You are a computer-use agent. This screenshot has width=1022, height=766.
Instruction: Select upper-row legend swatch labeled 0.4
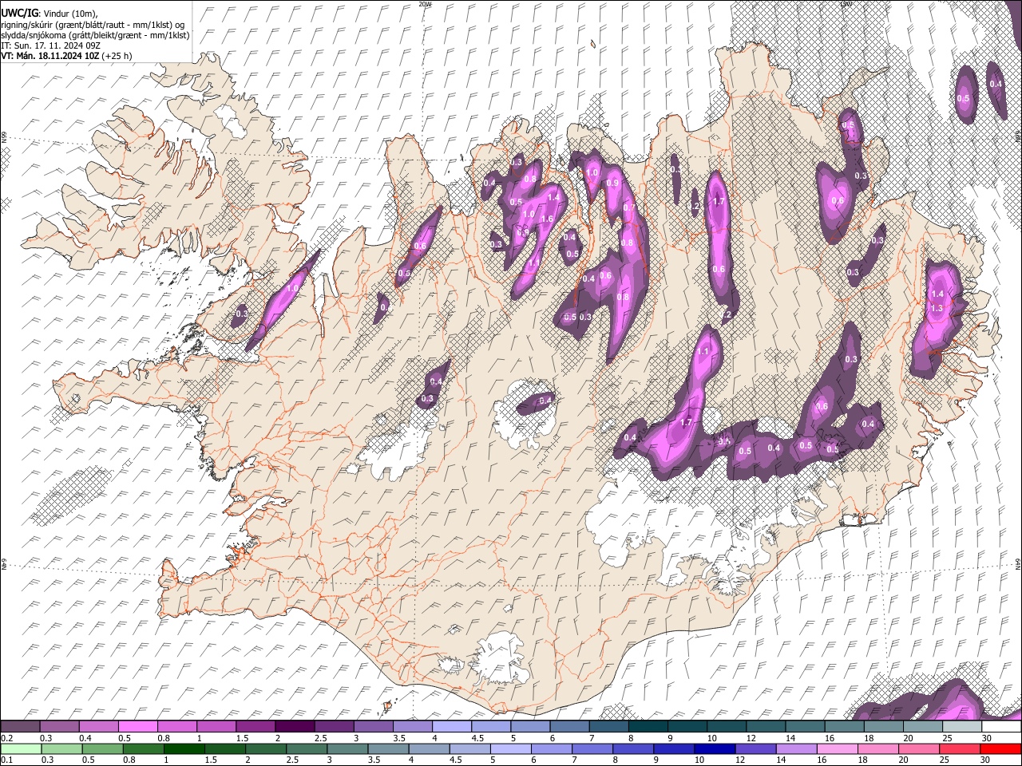click(98, 726)
